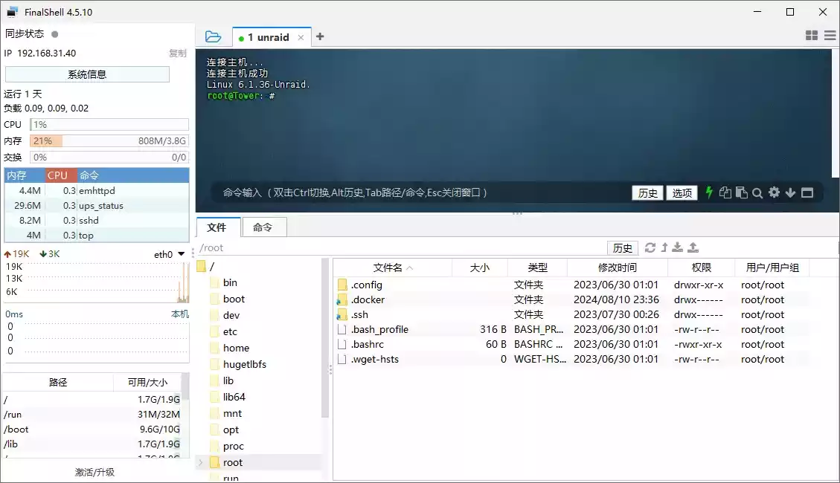Switch to the 文件 tab
The image size is (840, 483).
217,227
